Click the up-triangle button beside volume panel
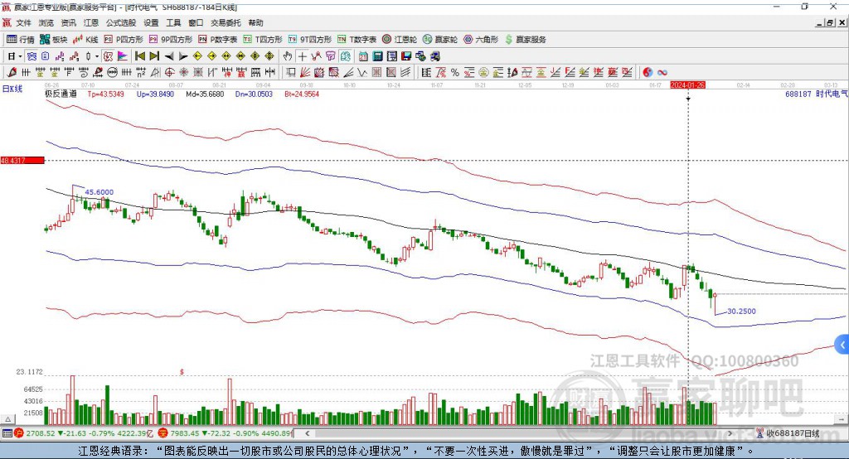Viewport: 849px width, 459px height. 8,419
